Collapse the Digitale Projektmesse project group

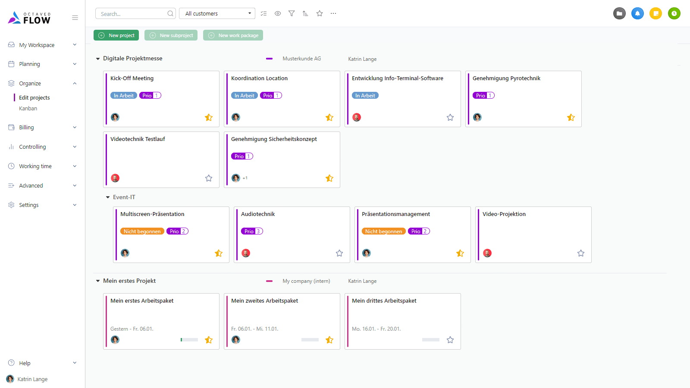point(98,59)
